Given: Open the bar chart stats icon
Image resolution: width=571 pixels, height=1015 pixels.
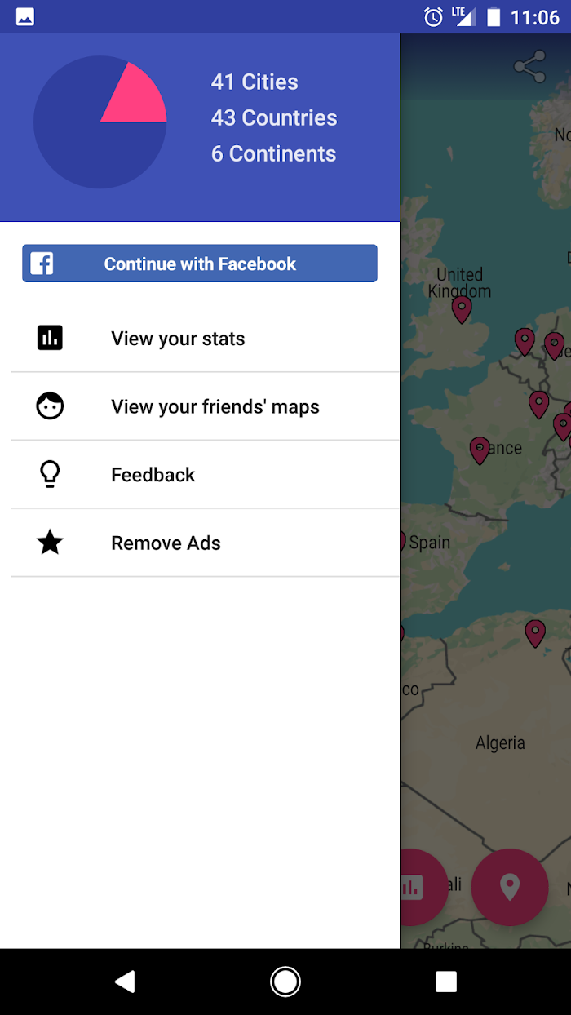Looking at the screenshot, I should coord(50,338).
